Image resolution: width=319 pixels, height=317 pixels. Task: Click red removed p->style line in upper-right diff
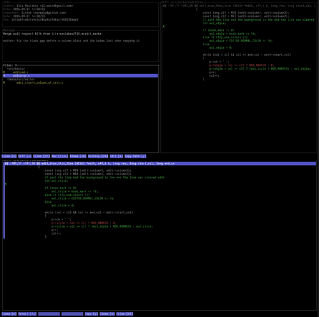tap(242, 65)
